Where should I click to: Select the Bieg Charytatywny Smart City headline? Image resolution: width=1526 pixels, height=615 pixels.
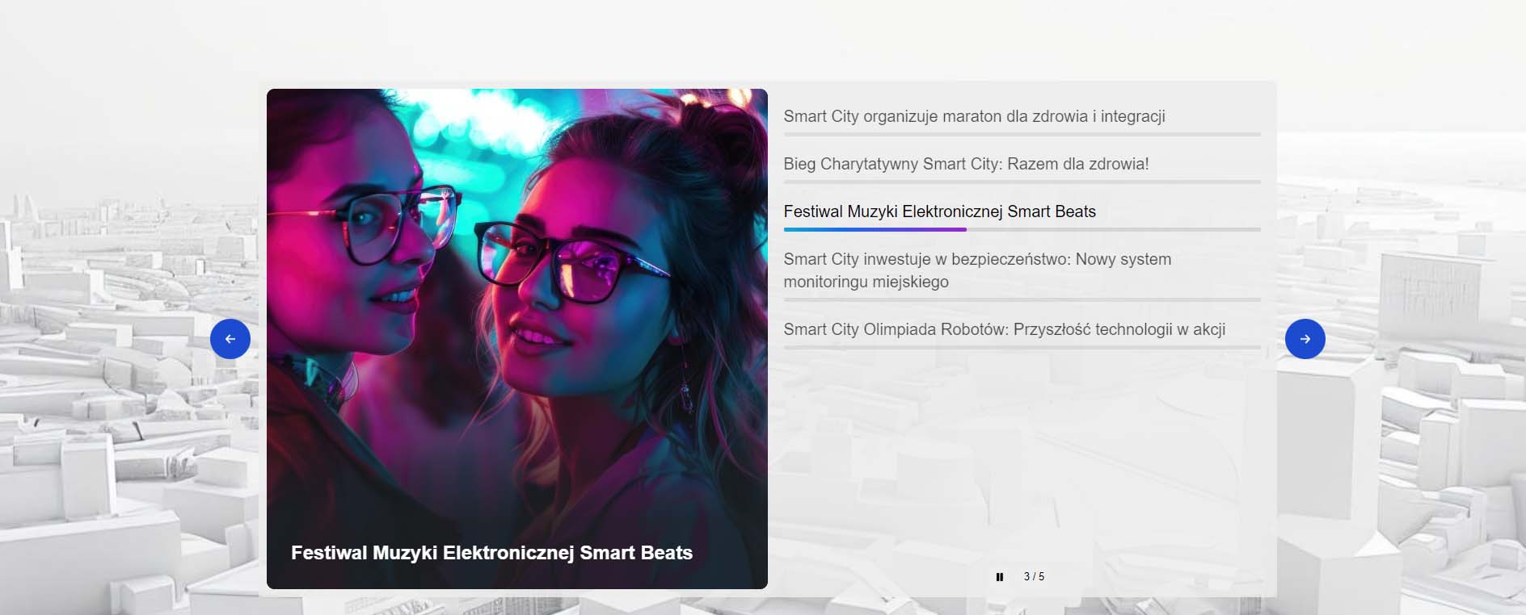[966, 164]
